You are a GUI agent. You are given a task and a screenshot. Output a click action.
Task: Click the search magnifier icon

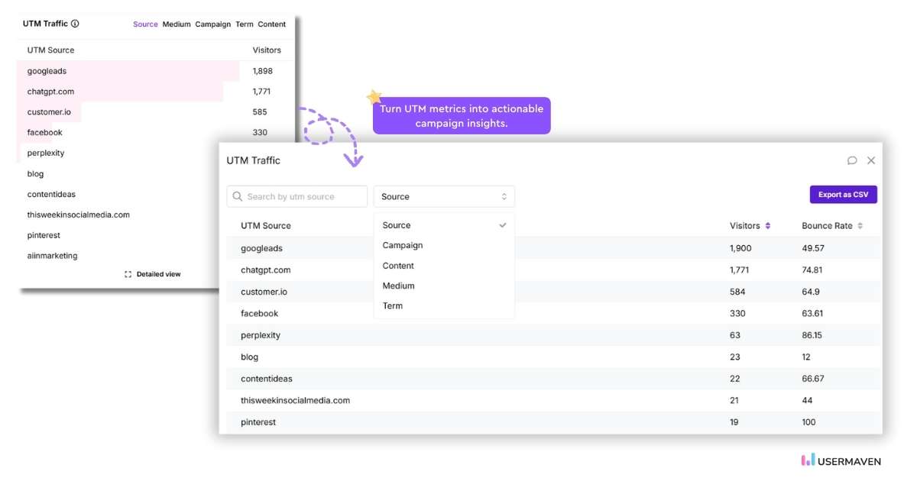tap(238, 196)
